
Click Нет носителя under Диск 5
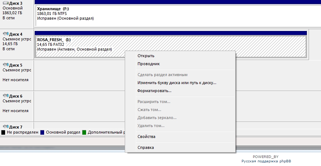[15, 80]
